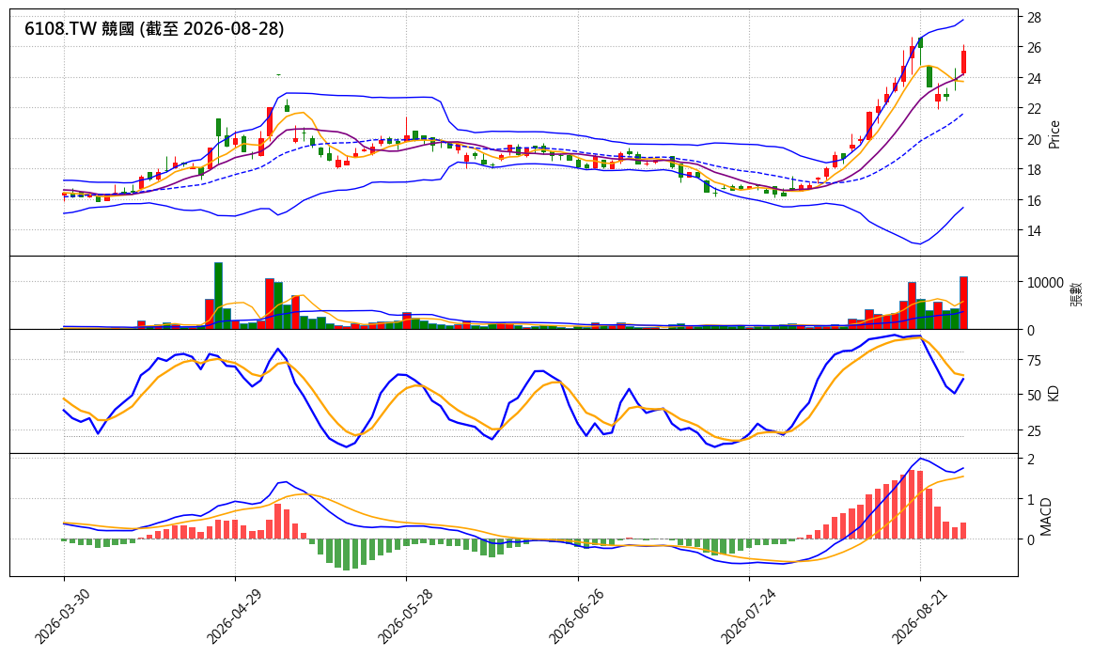Click the final red volume bar
The height and width of the screenshot is (656, 1093).
[963, 303]
